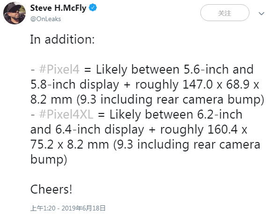Click the "75.2 x 8.2 mm" text

click(70, 144)
